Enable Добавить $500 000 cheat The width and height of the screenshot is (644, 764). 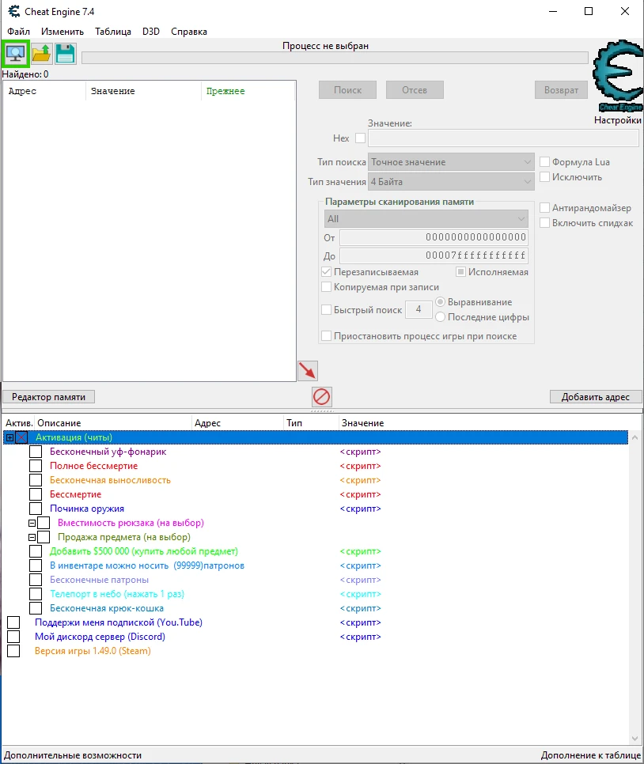36,551
